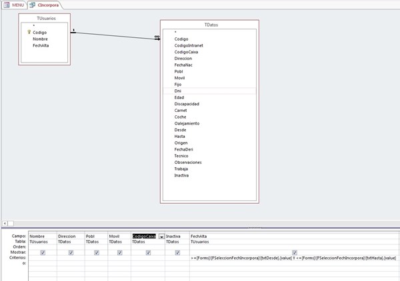Click the FechAlta criteria expression cell
Image resolution: width=400 pixels, height=281 pixels.
293,258
